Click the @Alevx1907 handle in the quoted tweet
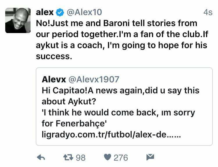The width and height of the screenshot is (218, 167). click(x=94, y=79)
